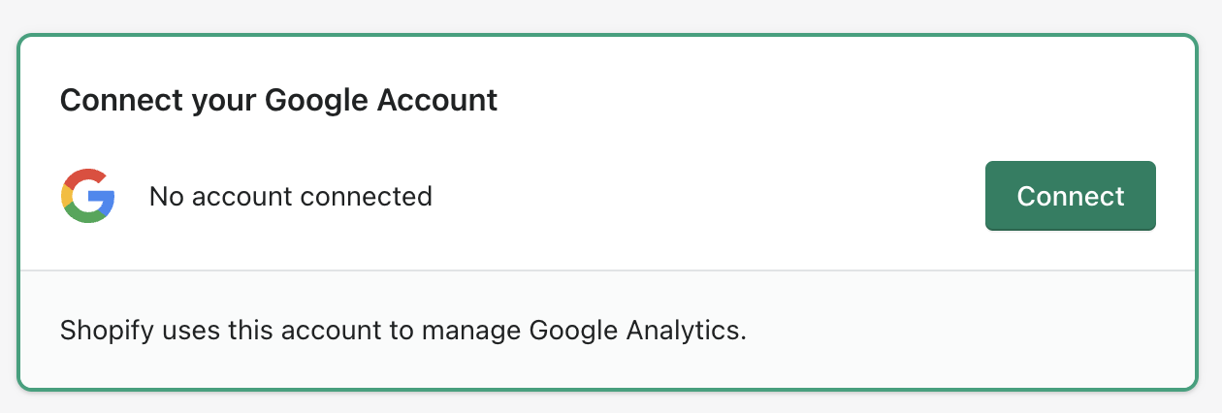The height and width of the screenshot is (413, 1222).
Task: Click the word "manage" in footer text
Action: (473, 330)
